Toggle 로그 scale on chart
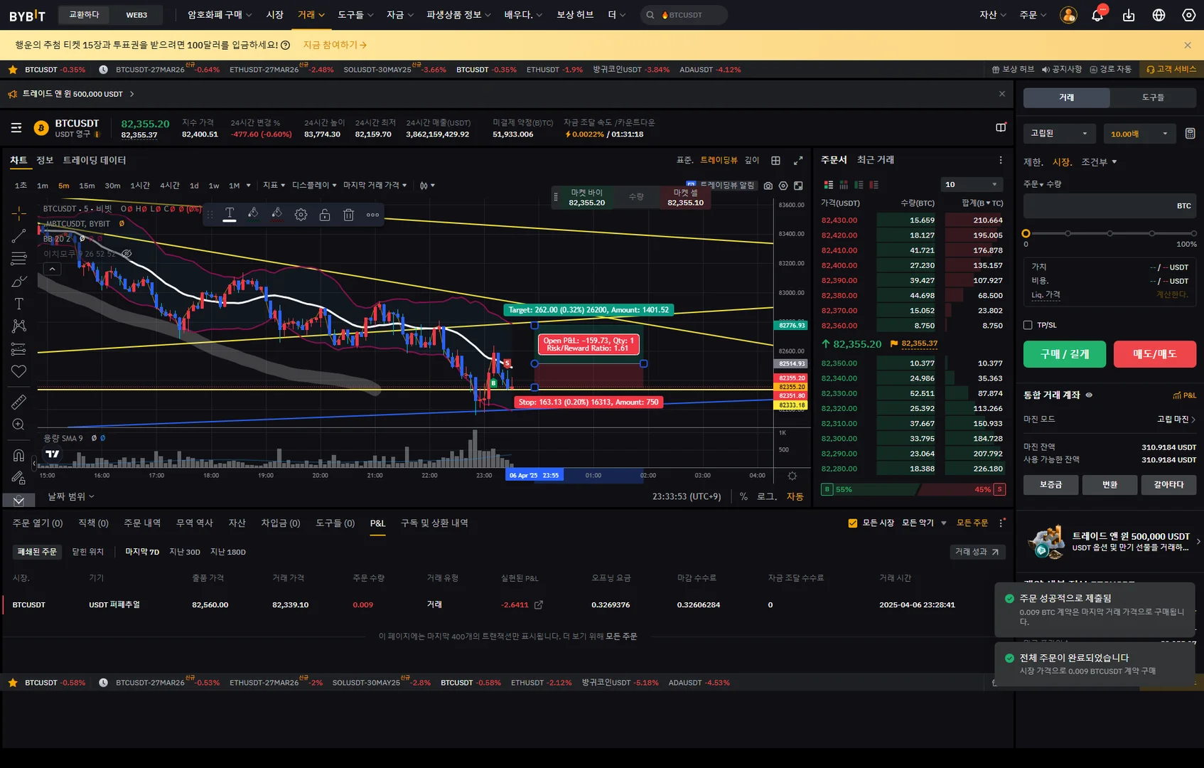 [766, 496]
